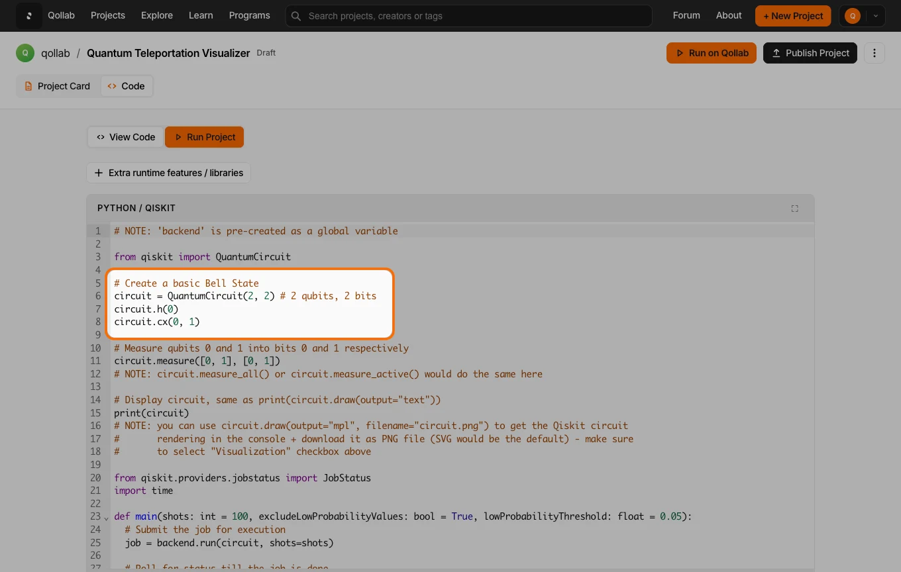Click the qiskit import QuantumCircuit line
901x572 pixels.
202,257
